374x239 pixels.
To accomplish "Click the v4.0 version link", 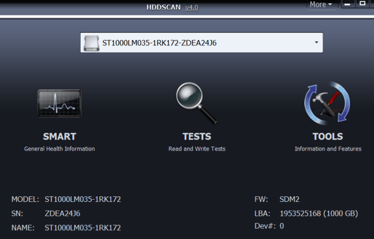I will click(x=192, y=7).
